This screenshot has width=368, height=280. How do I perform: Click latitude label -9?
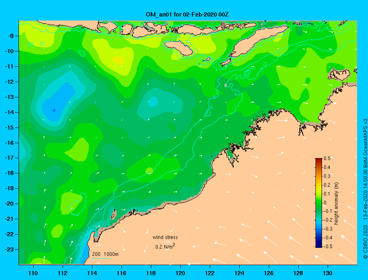[10, 36]
